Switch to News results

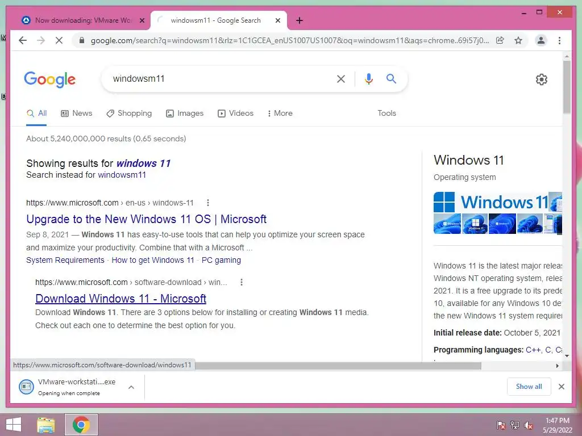(x=77, y=113)
